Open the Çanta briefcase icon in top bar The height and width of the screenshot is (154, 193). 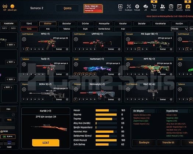[188, 7]
